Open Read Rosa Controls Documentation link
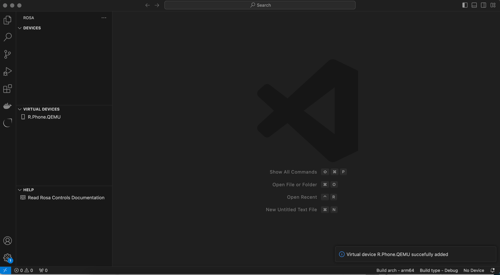This screenshot has width=500, height=275. point(66,198)
